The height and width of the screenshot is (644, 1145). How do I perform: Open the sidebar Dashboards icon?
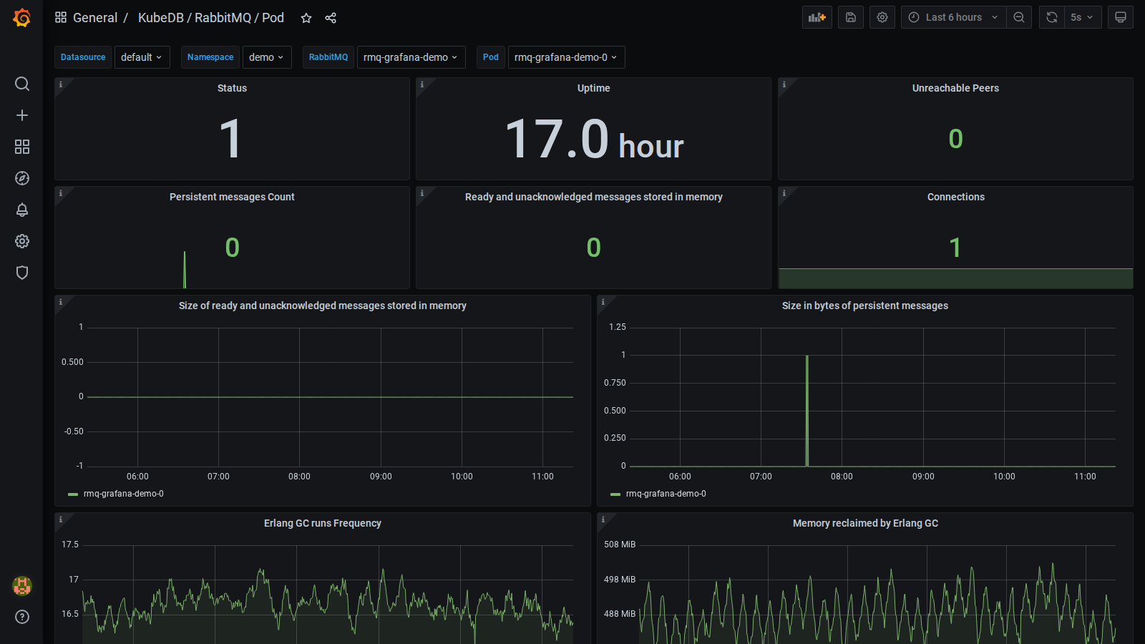[22, 147]
